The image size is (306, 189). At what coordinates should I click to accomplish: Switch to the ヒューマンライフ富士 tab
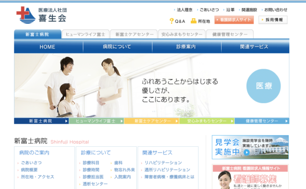pos(85,34)
